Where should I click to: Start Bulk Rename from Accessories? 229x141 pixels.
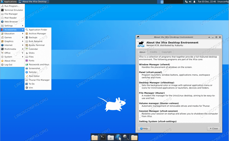(x=38, y=41)
